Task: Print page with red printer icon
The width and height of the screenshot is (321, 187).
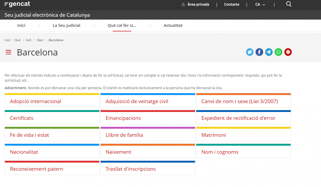Action: [288, 52]
